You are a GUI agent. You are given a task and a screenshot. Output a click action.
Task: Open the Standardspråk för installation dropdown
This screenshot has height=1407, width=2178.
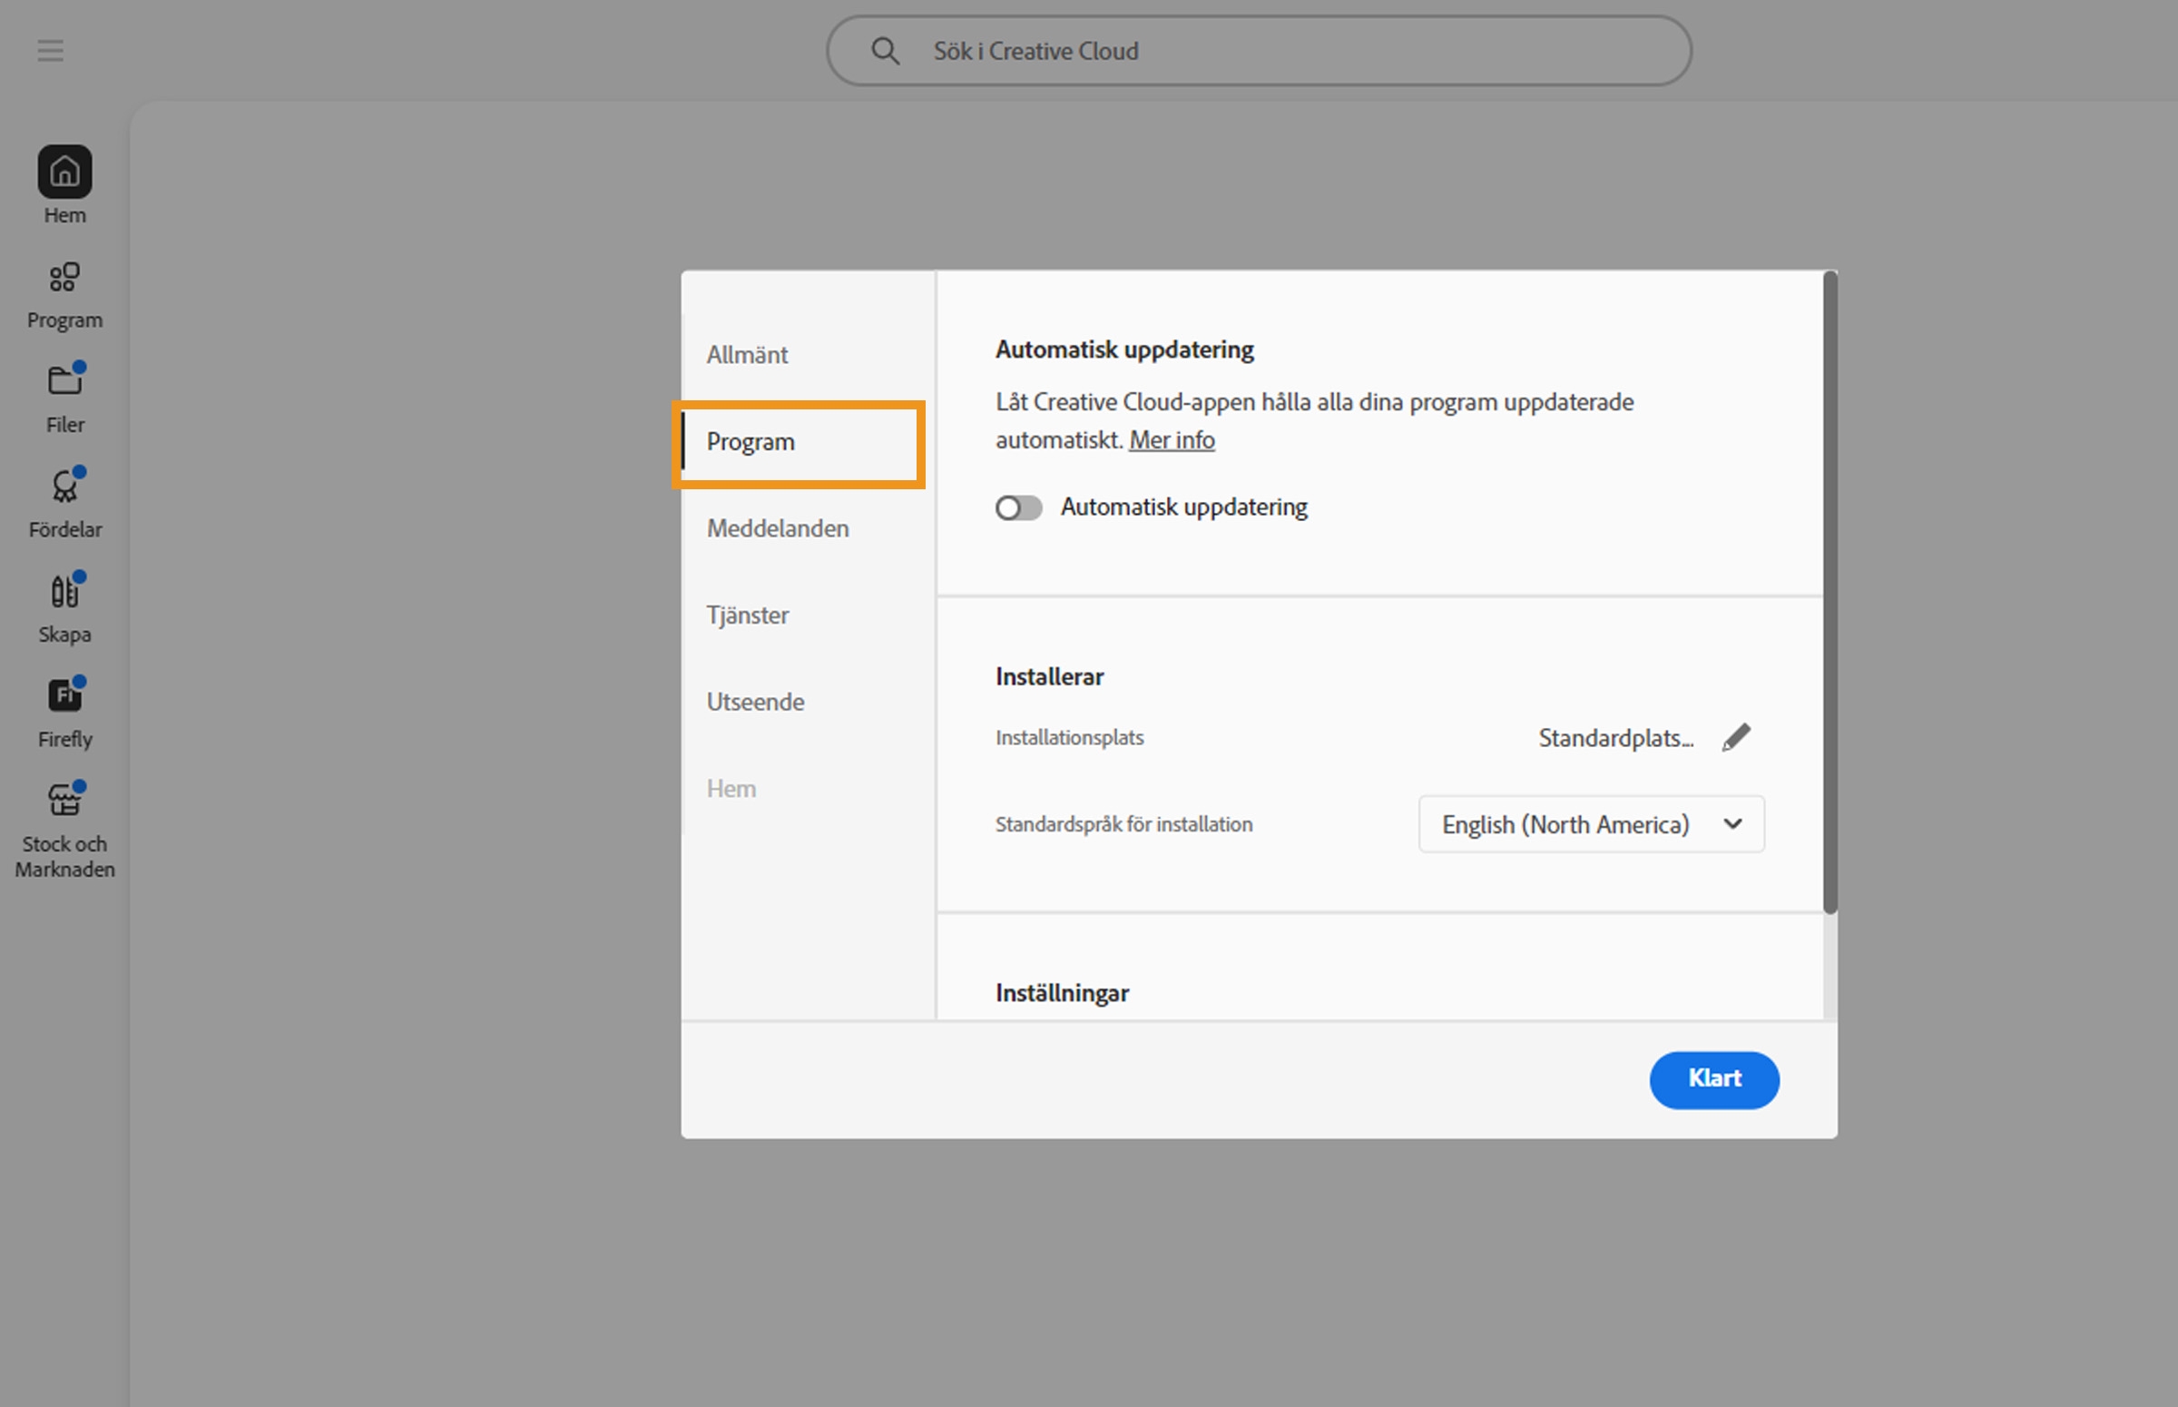(x=1591, y=823)
